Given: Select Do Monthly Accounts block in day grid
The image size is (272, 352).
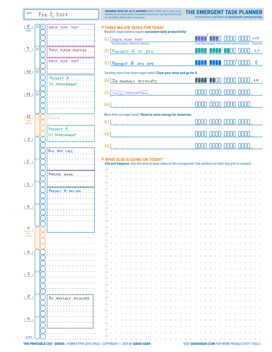Looking at the screenshot, I should pos(70,311).
